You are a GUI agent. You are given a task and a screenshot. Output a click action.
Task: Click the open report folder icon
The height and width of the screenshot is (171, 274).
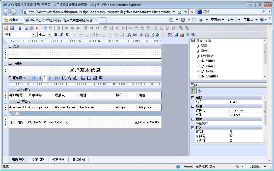point(6,28)
